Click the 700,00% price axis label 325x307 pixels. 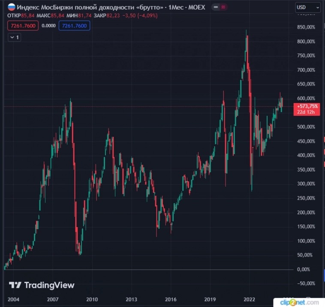306,70
